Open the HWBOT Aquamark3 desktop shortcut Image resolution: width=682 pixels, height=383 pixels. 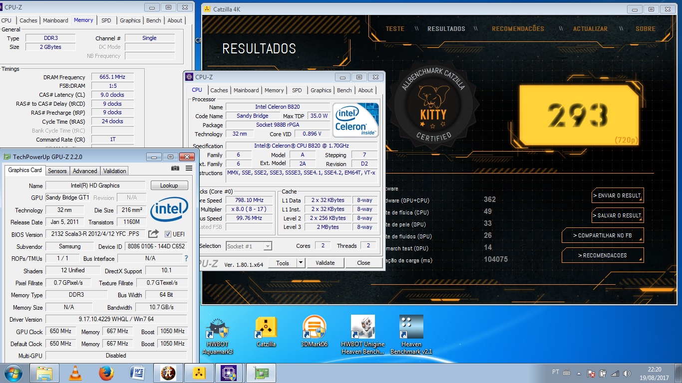click(218, 335)
